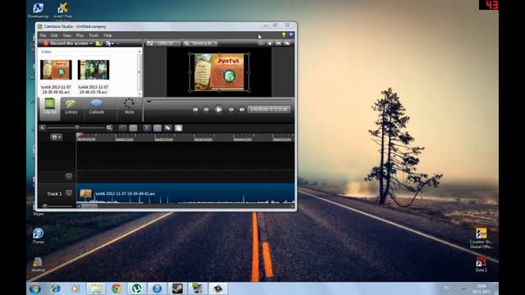Click the blue help icon in menu bar
The image size is (525, 295).
[x=291, y=35]
